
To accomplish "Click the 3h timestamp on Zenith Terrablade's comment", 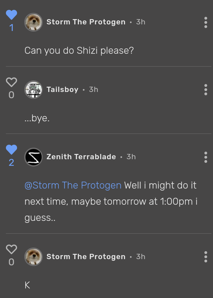I will (x=131, y=157).
